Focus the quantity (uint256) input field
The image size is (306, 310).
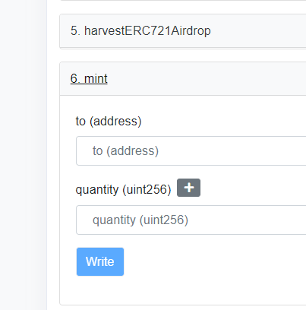click(x=191, y=220)
